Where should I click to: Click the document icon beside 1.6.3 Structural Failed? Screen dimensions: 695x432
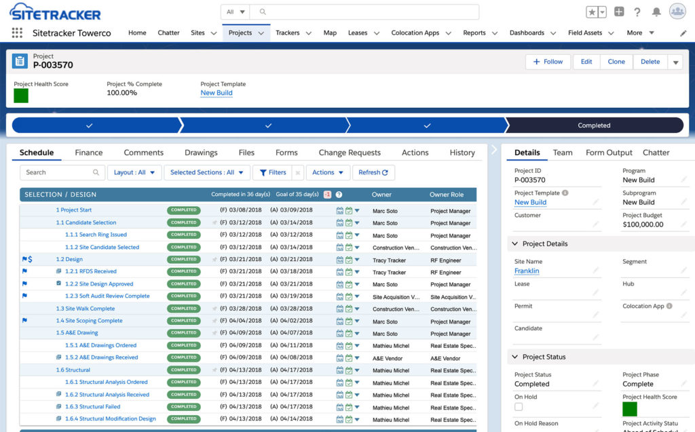pyautogui.click(x=58, y=406)
